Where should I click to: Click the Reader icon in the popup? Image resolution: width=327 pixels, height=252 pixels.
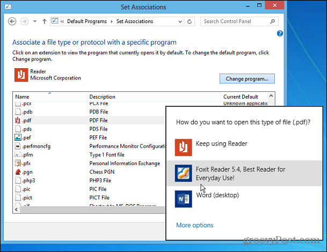pyautogui.click(x=183, y=147)
